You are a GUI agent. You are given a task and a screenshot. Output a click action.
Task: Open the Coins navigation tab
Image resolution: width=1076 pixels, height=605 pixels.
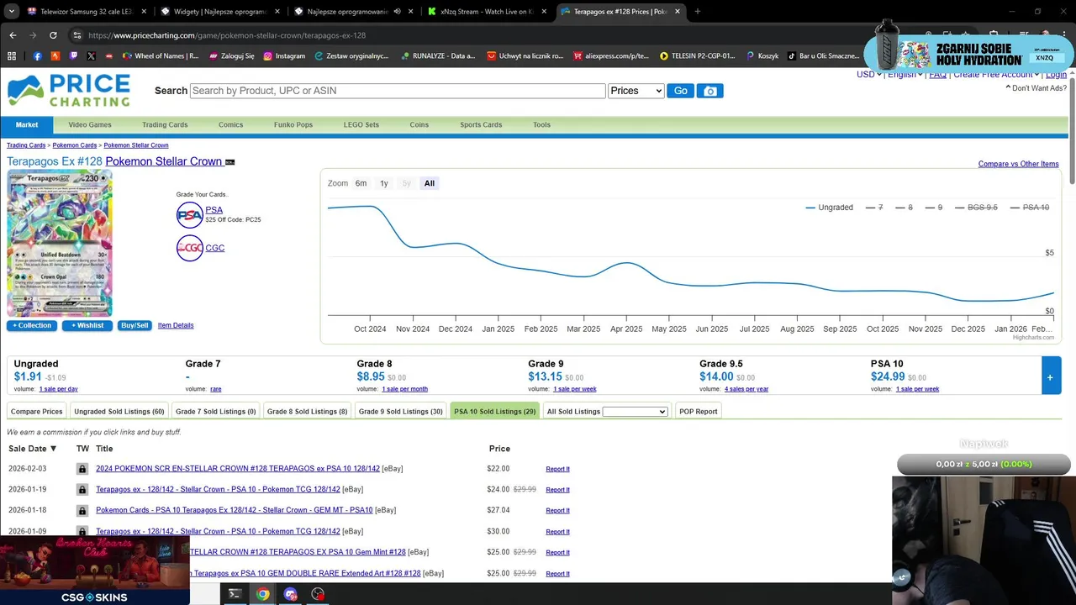419,124
